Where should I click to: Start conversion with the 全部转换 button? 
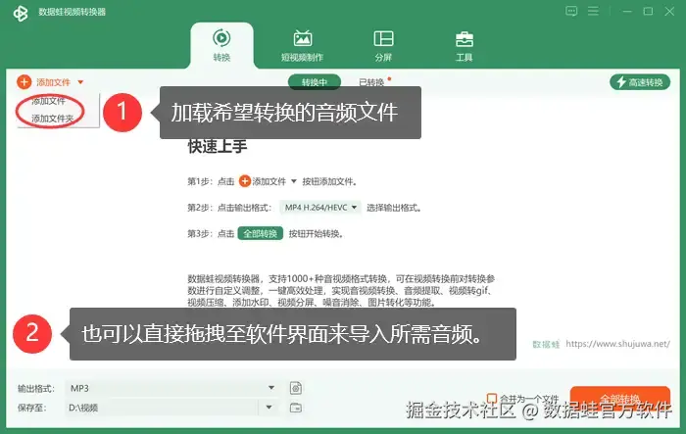pyautogui.click(x=620, y=398)
